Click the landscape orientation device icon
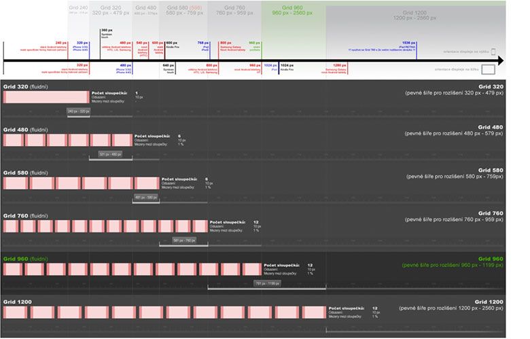This screenshot has height=339, width=530. click(x=488, y=69)
